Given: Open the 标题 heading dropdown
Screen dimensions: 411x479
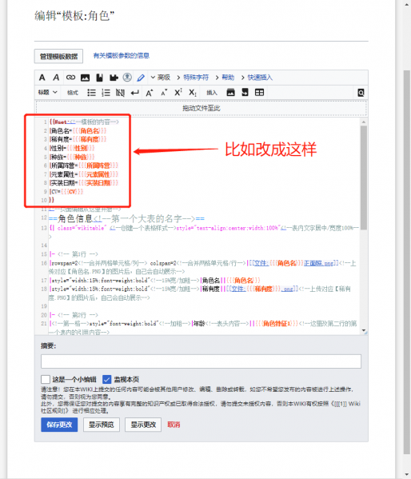Looking at the screenshot, I should (x=48, y=92).
